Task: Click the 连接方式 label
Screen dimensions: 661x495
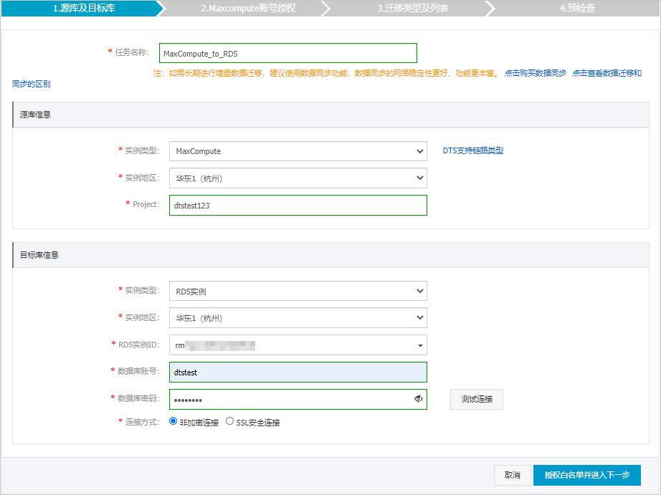Action: point(142,422)
